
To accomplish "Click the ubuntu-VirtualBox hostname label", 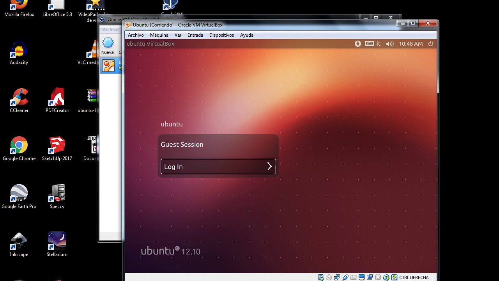I will 150,44.
